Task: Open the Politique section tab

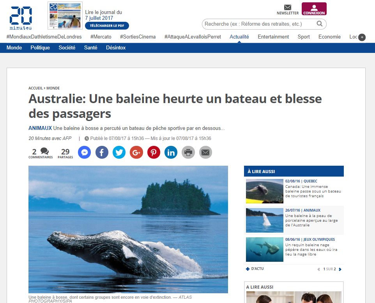Action: click(40, 48)
